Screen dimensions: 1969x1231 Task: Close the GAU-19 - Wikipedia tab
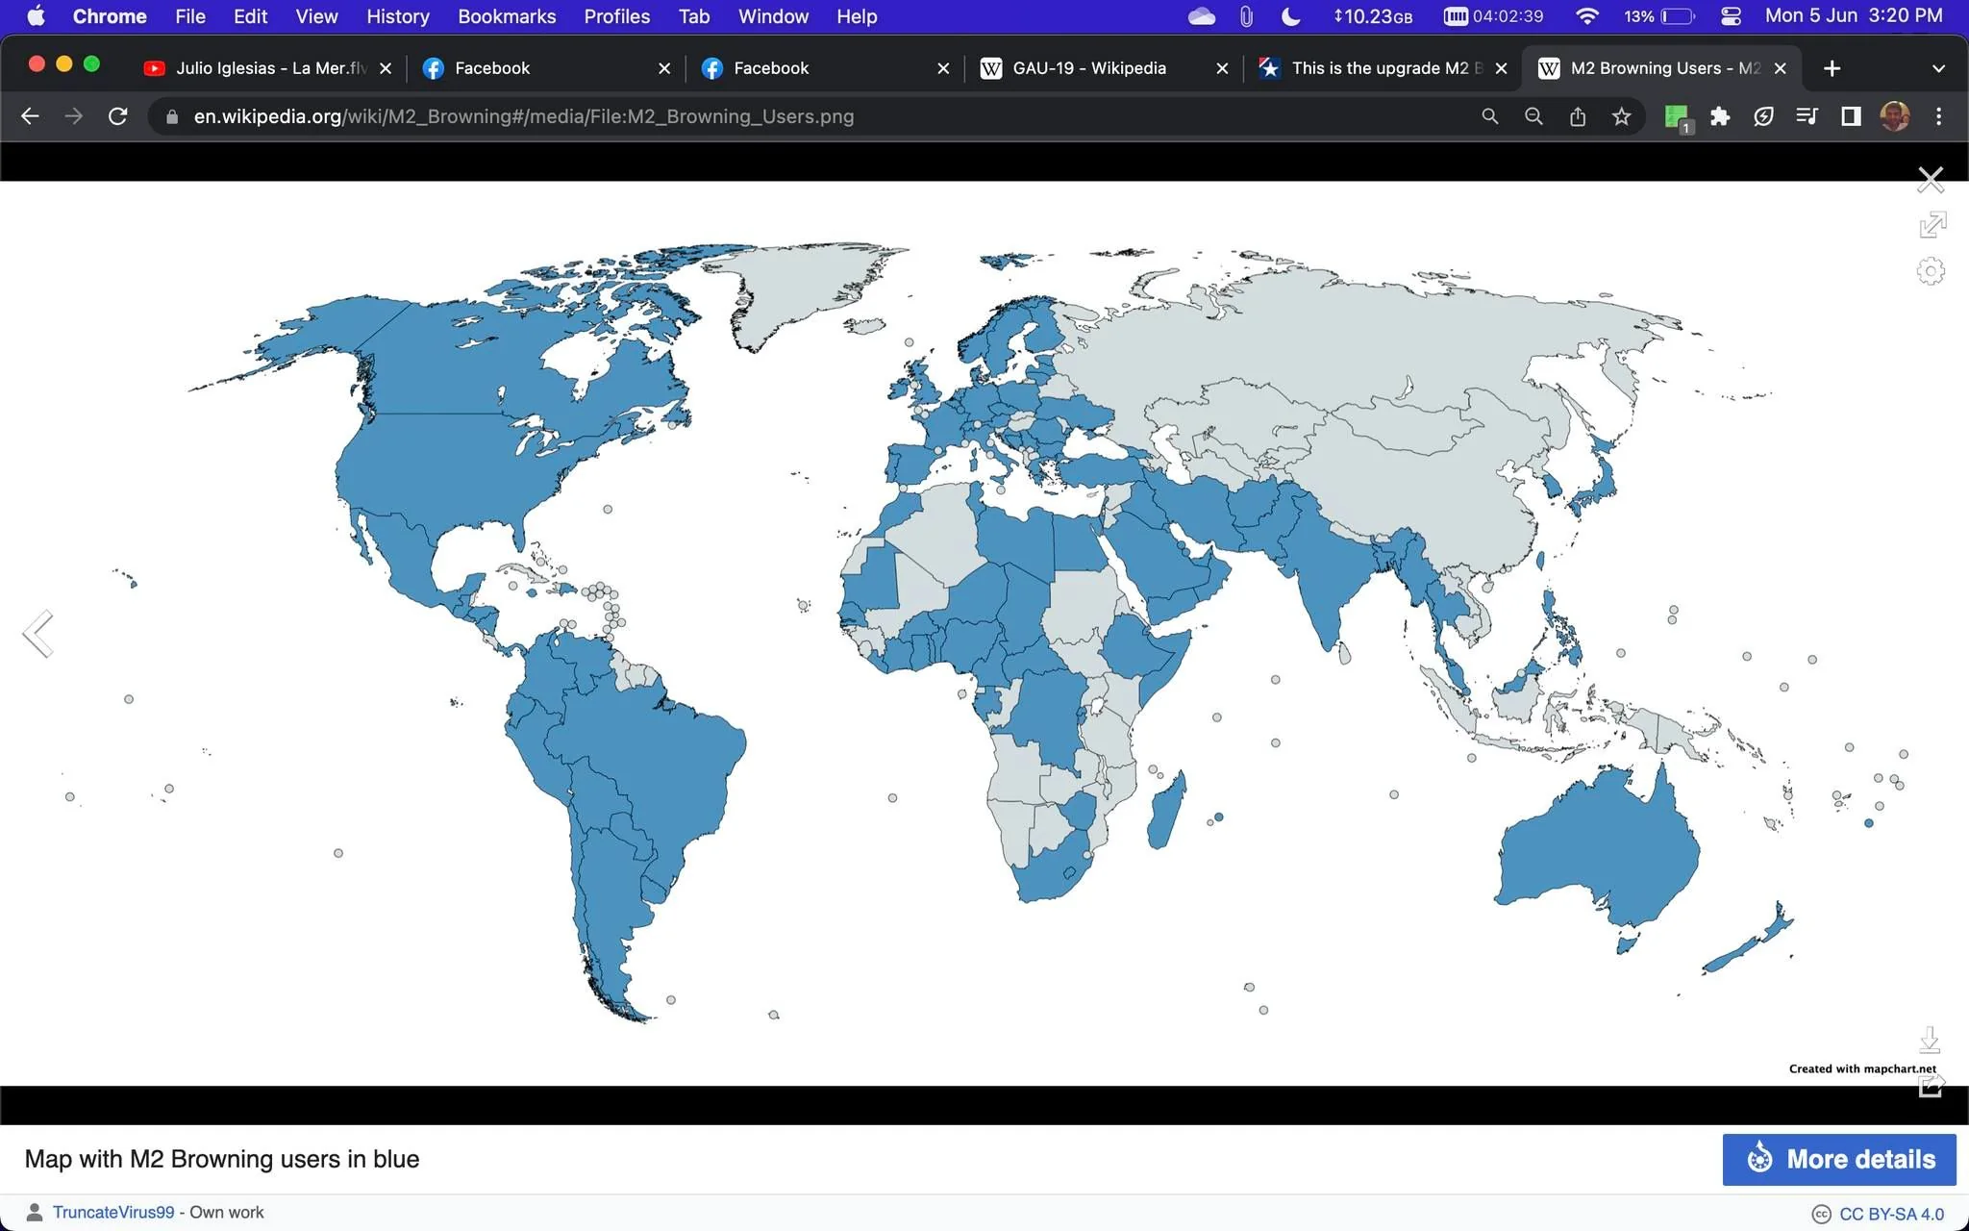(1222, 68)
